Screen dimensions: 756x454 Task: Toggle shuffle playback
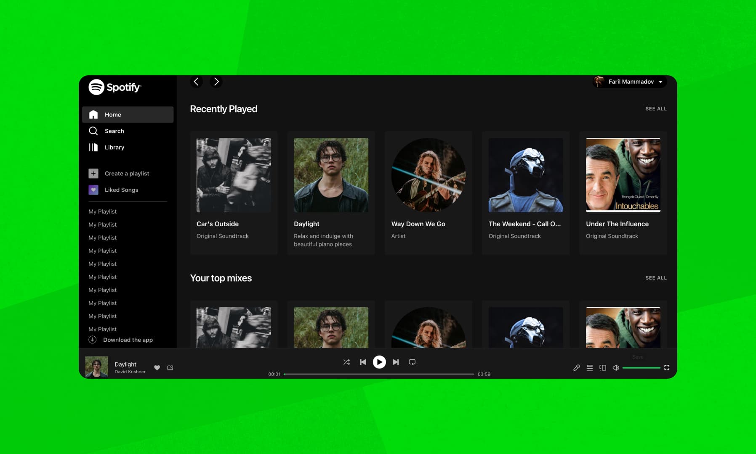pyautogui.click(x=346, y=362)
